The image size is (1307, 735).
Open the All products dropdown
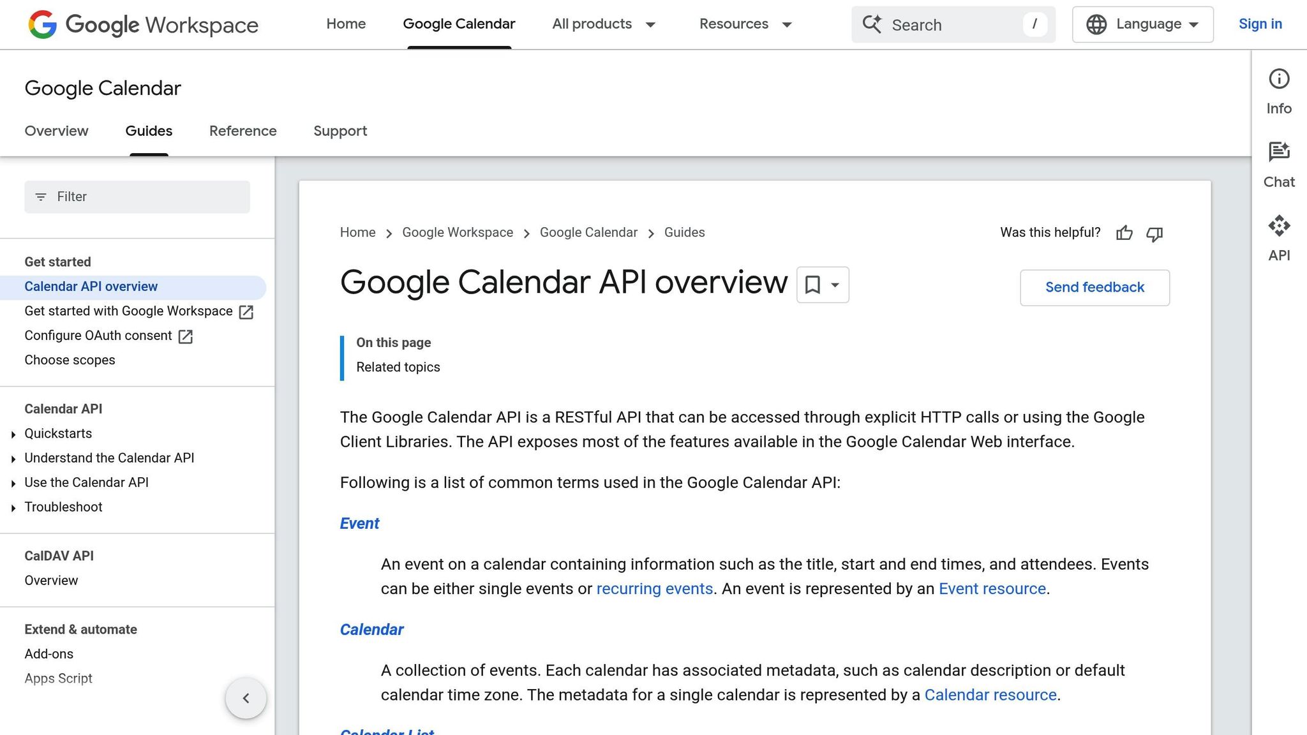point(603,24)
